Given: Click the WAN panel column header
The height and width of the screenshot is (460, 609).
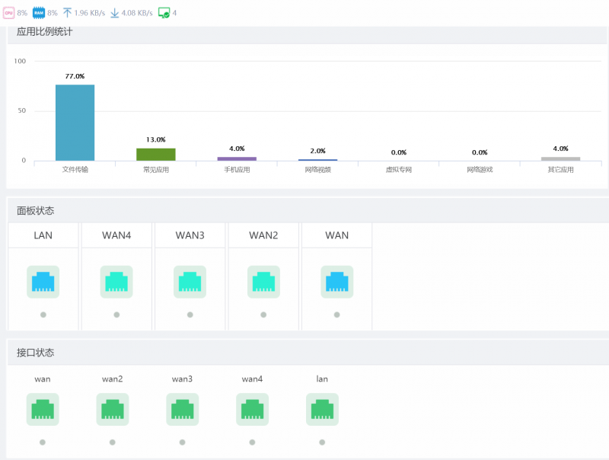Looking at the screenshot, I should pyautogui.click(x=337, y=235).
